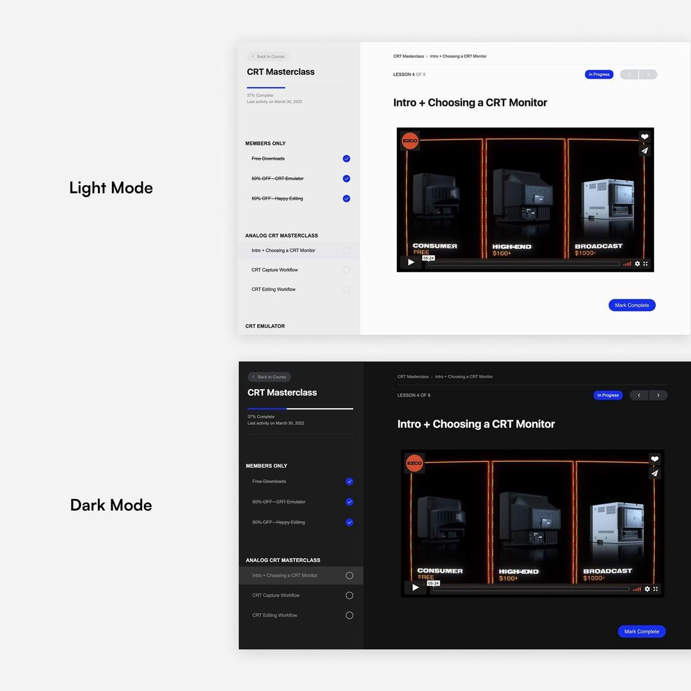The image size is (691, 691).
Task: Check CRT Capture Workflow circle in light mode
Action: (x=346, y=270)
